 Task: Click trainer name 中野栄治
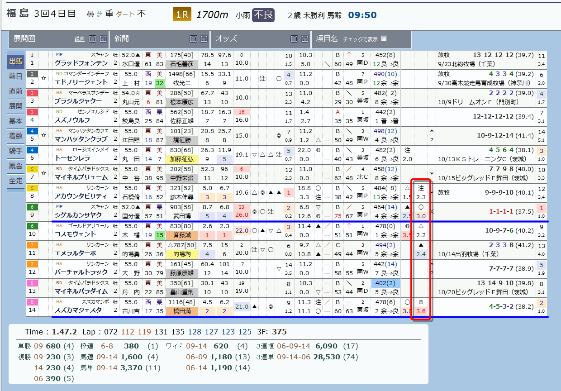[x=182, y=178]
